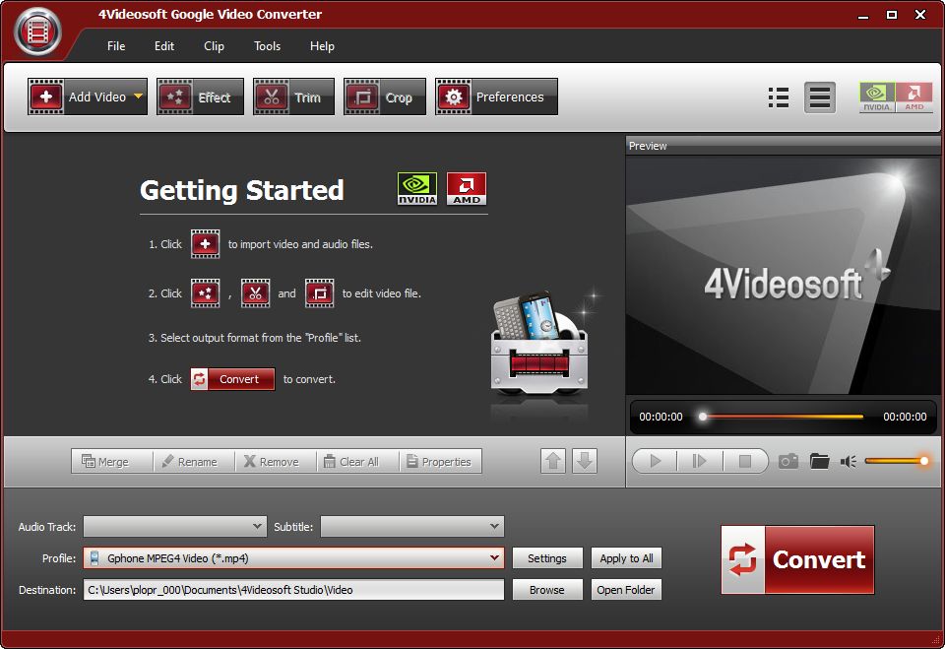Take a snapshot of the preview
Viewport: 945px width, 649px height.
pyautogui.click(x=787, y=460)
